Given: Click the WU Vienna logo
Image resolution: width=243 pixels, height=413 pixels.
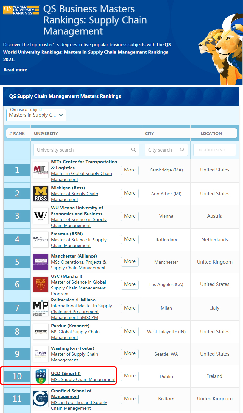Looking at the screenshot, I should (x=41, y=216).
